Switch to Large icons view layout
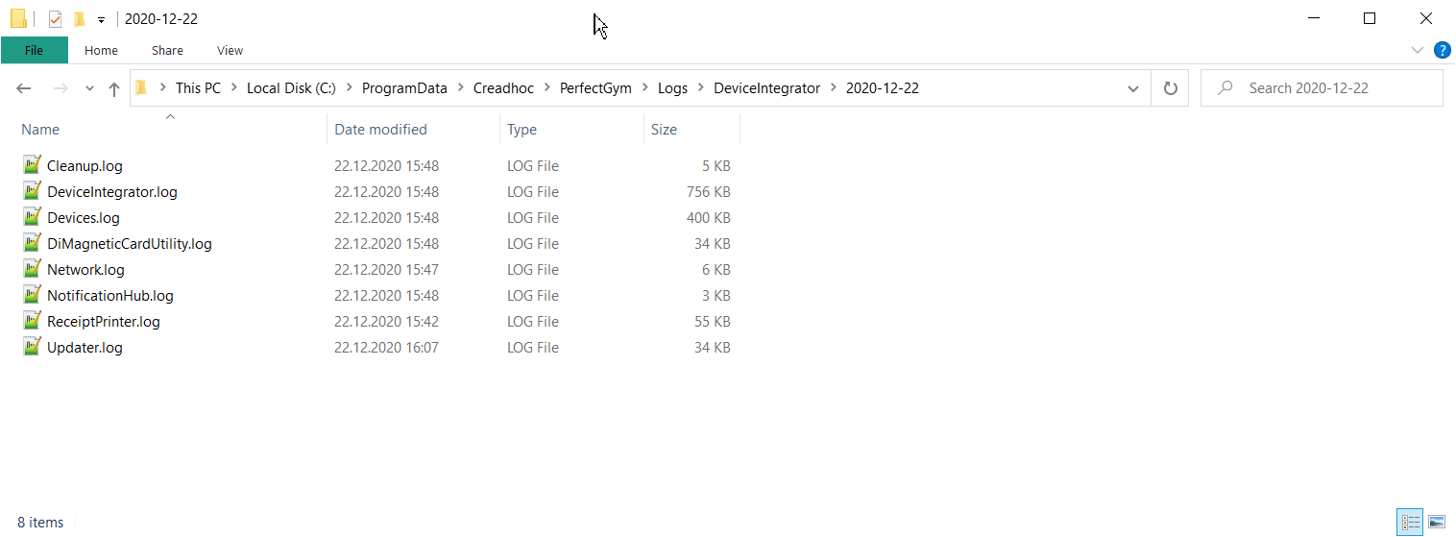Image resolution: width=1456 pixels, height=537 pixels. point(1436,522)
